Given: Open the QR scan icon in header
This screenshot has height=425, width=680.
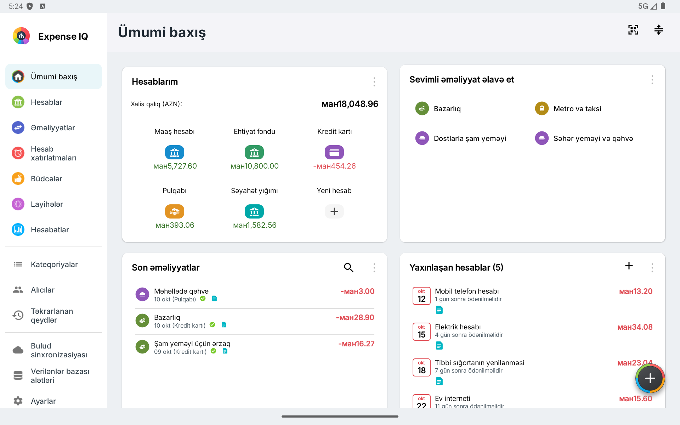Looking at the screenshot, I should [633, 30].
